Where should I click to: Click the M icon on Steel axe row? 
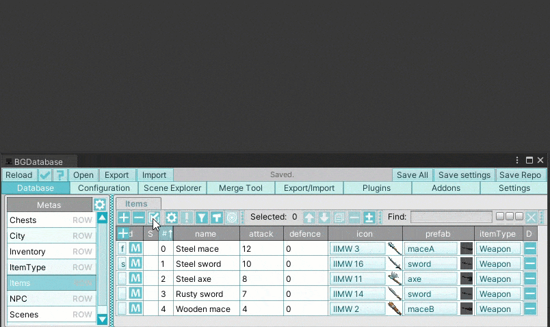tap(135, 278)
